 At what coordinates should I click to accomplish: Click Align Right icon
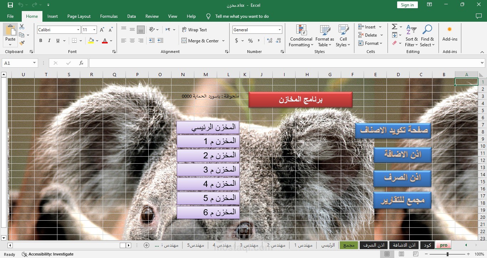coord(141,41)
